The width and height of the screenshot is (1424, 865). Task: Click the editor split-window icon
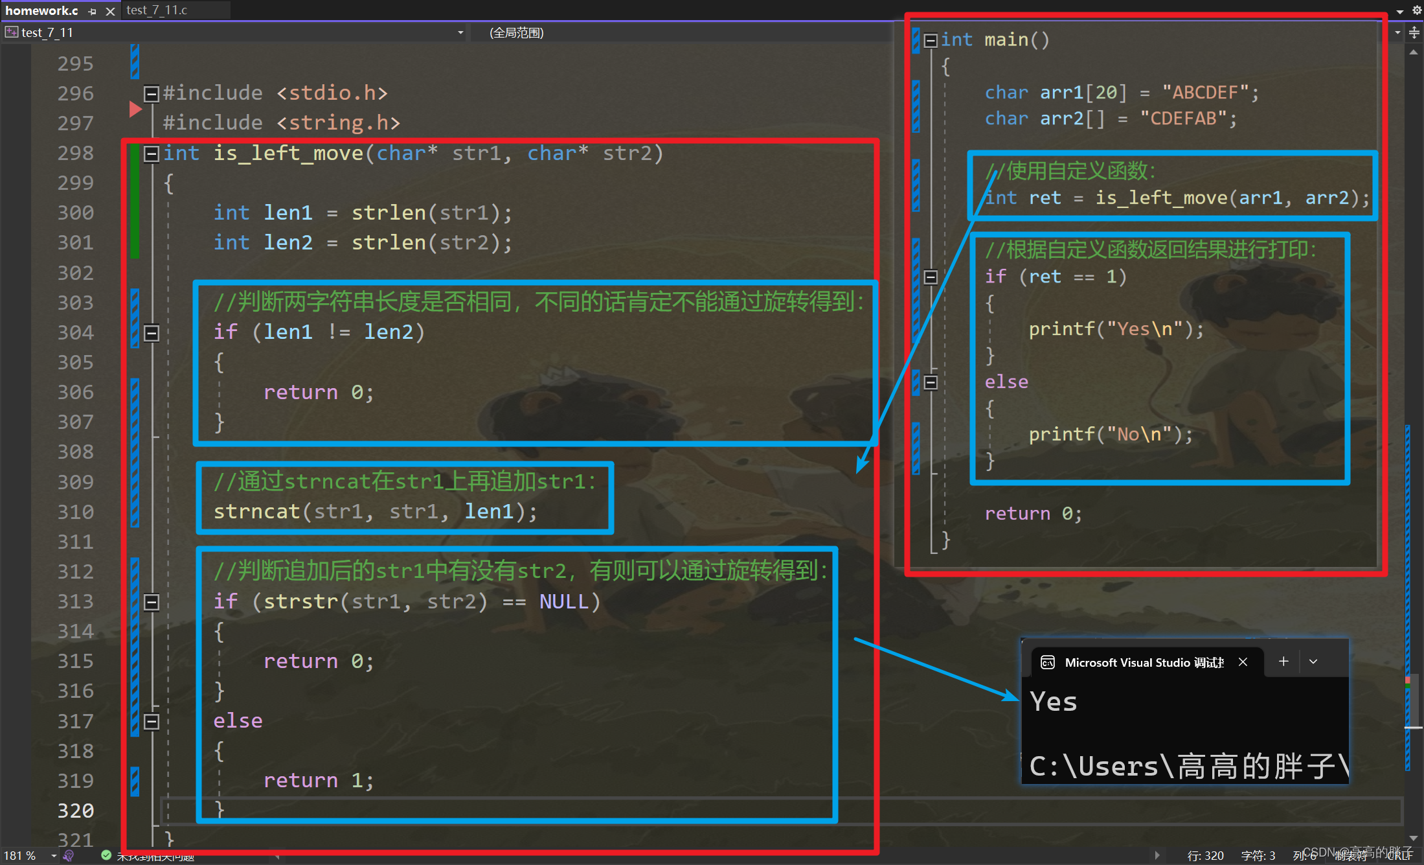click(x=1414, y=32)
